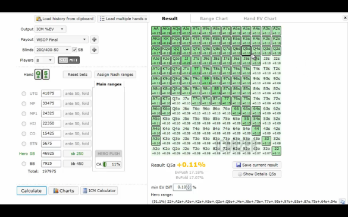Click the BB stack field 7925

pyautogui.click(x=51, y=164)
